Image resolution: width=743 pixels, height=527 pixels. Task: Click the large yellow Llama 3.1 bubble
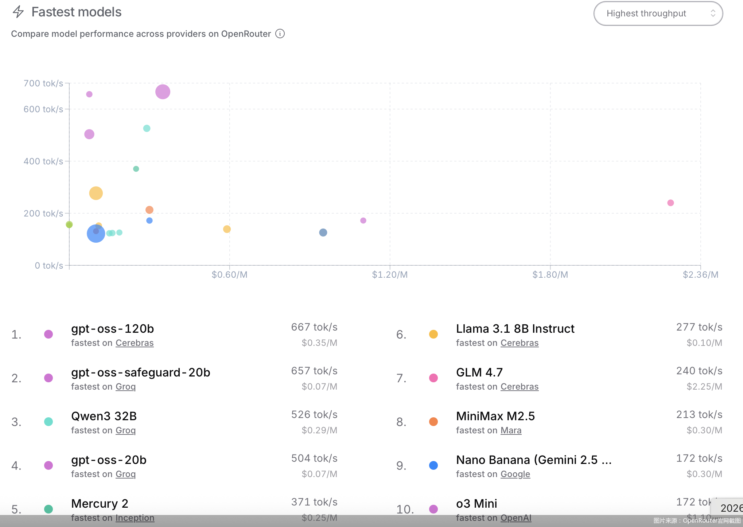tap(96, 193)
